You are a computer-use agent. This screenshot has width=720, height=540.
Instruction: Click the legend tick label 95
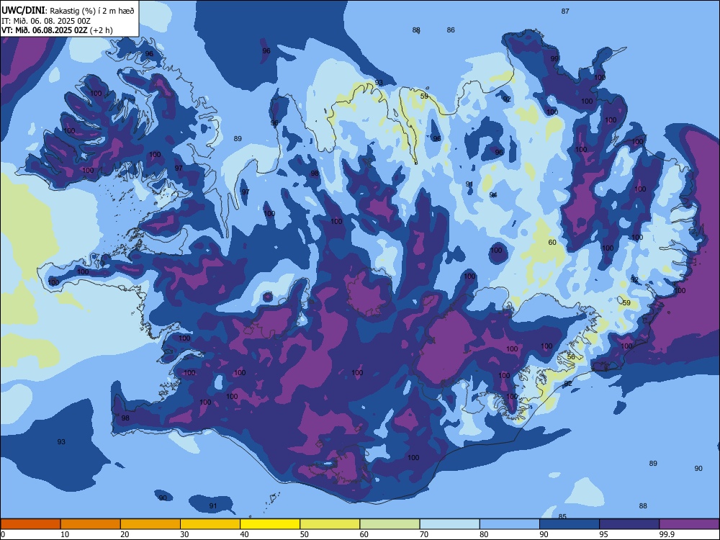click(x=604, y=534)
